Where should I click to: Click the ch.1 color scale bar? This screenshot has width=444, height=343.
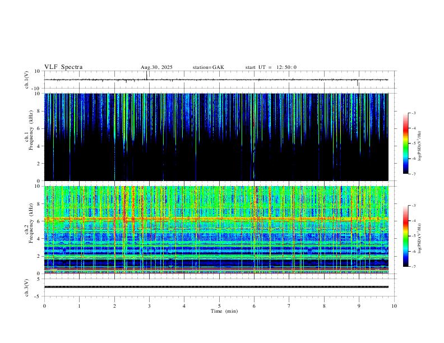[x=406, y=143]
